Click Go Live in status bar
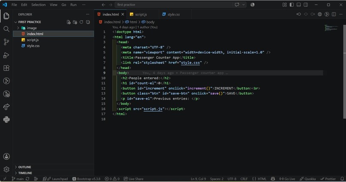Image resolution: width=346 pixels, height=182 pixels. [287, 179]
